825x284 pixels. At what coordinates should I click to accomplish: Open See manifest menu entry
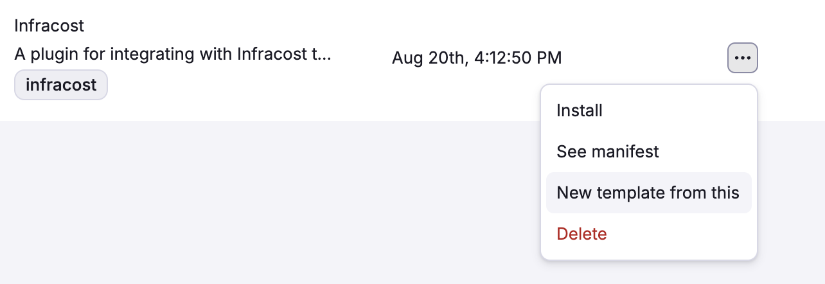pyautogui.click(x=608, y=152)
